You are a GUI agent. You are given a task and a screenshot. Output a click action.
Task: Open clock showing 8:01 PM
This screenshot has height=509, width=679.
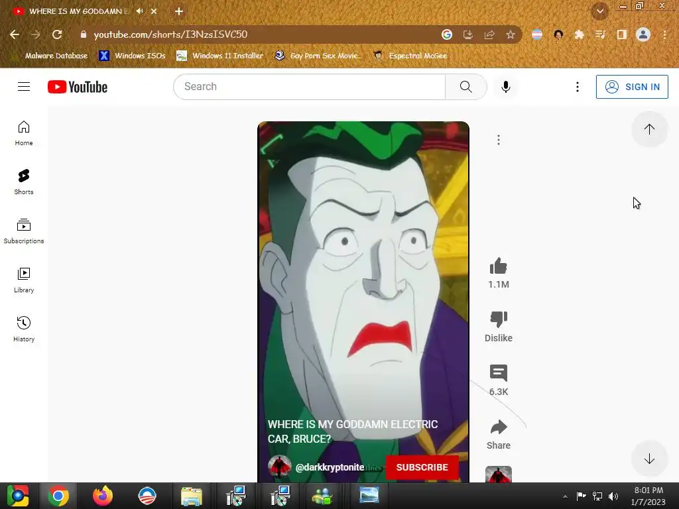pos(648,496)
